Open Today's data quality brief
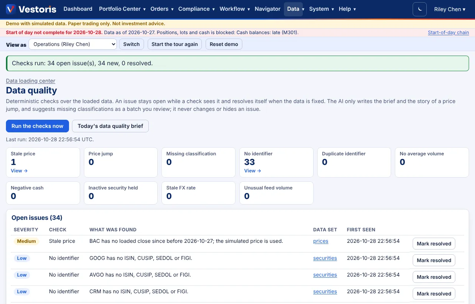 (x=110, y=126)
